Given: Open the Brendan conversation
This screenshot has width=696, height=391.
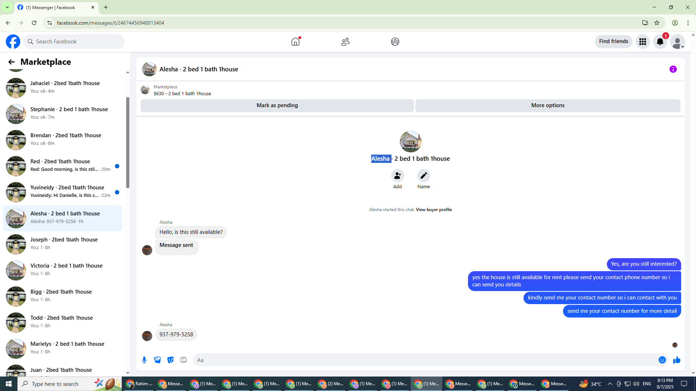Looking at the screenshot, I should [62, 140].
